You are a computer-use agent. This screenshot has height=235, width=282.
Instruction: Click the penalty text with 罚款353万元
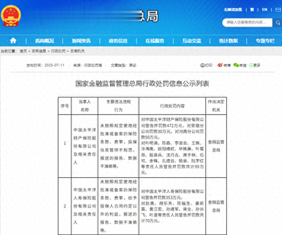(x=172, y=206)
